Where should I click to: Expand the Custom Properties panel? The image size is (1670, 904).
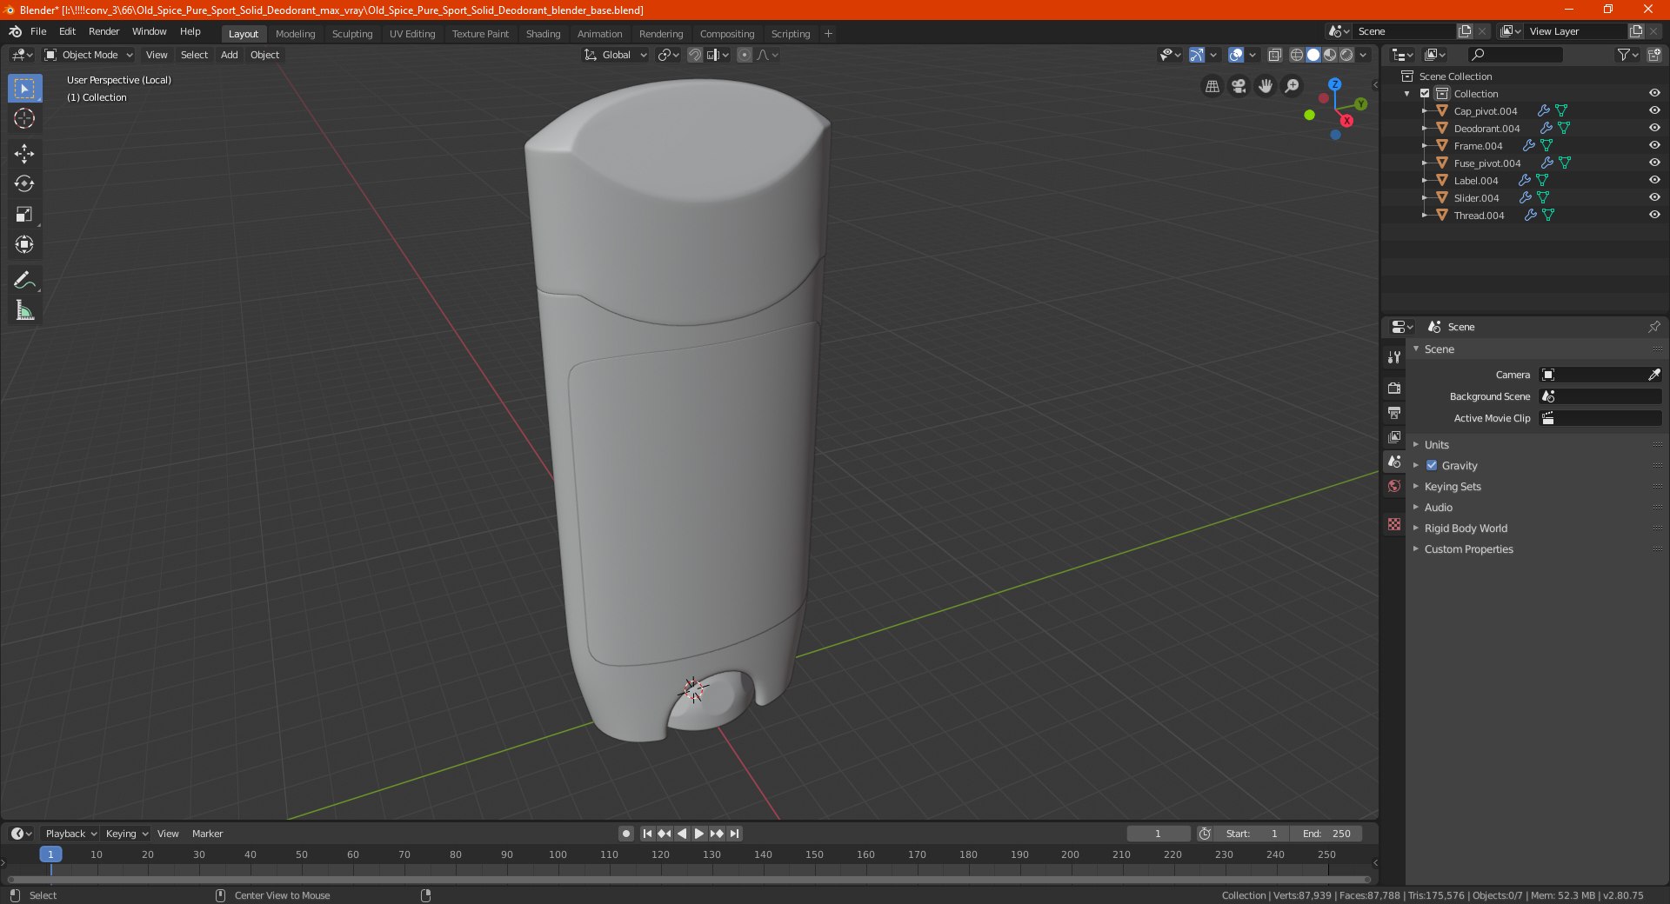1468,548
